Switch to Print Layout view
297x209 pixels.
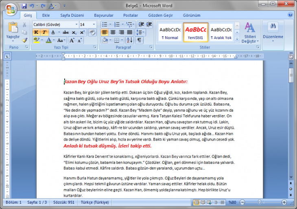tap(197, 202)
